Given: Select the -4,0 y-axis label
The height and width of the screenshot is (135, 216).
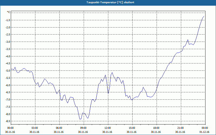Looking at the screenshot, I should [x=8, y=56].
